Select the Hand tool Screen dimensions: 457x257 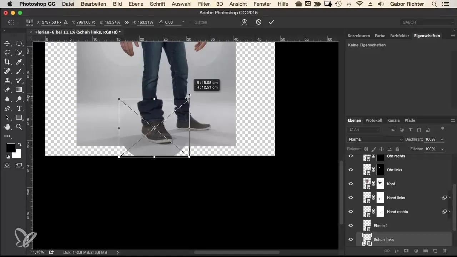click(x=7, y=127)
